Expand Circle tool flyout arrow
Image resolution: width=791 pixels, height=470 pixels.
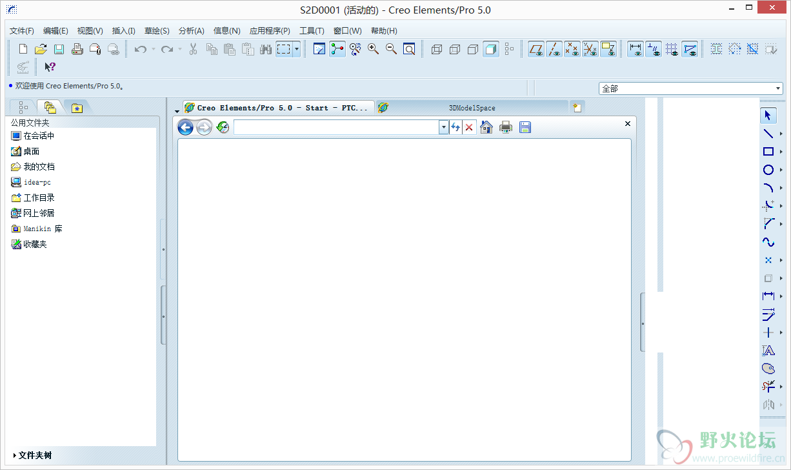781,170
